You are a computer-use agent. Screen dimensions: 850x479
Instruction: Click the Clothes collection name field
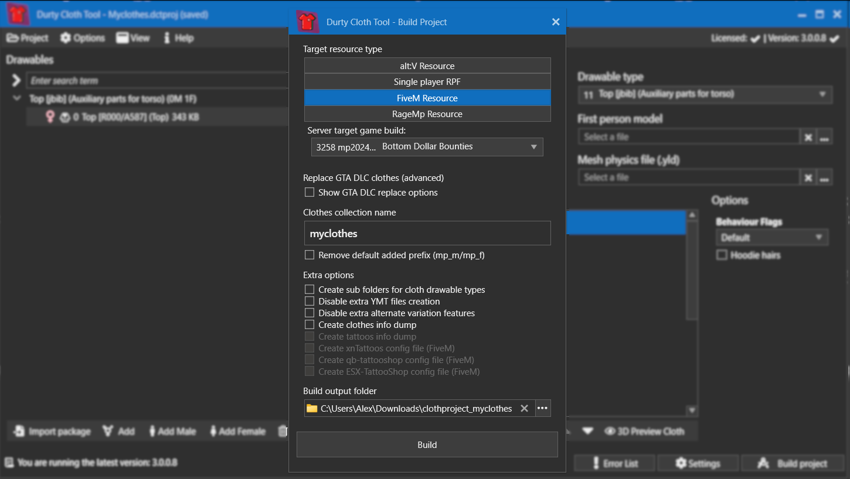pos(427,233)
